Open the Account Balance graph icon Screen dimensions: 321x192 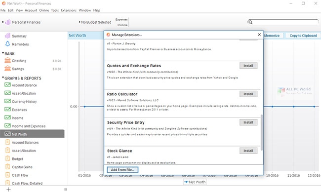click(7, 85)
